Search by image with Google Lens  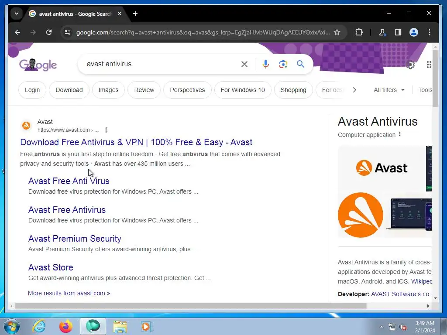tap(283, 64)
